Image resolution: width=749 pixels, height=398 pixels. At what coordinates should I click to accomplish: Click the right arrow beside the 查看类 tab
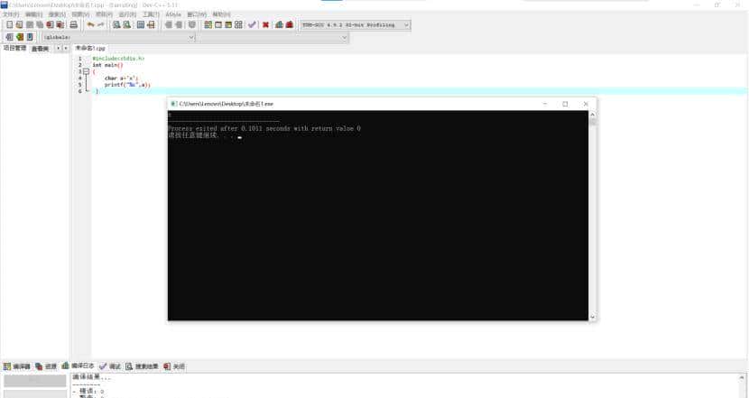pyautogui.click(x=66, y=48)
